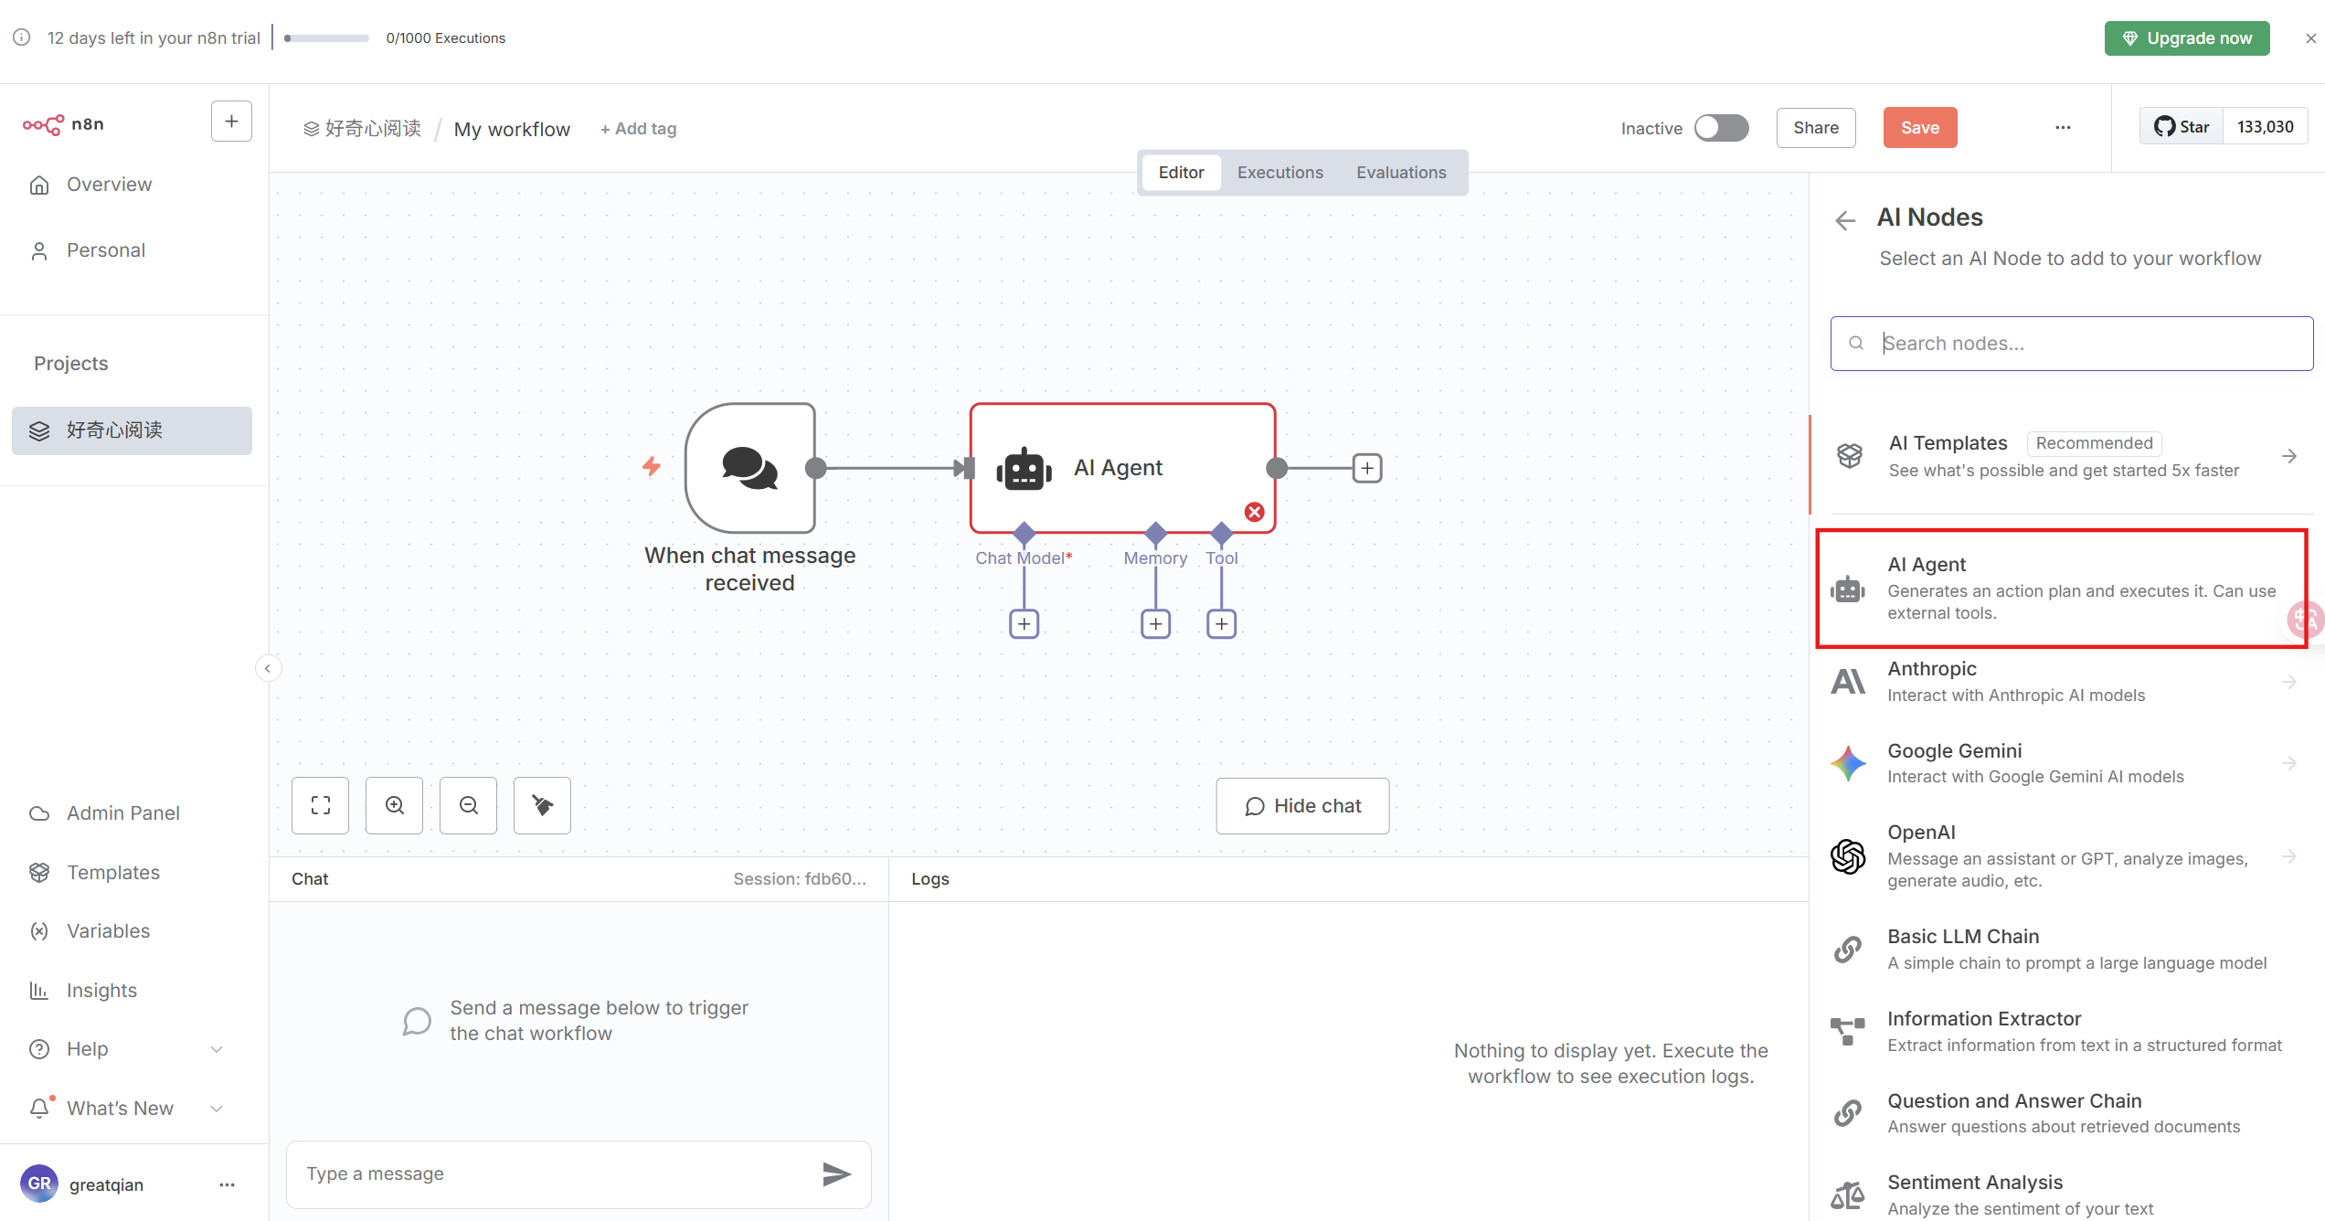2325x1221 pixels.
Task: Add a Chat Model sub-node via its plus
Action: point(1024,624)
